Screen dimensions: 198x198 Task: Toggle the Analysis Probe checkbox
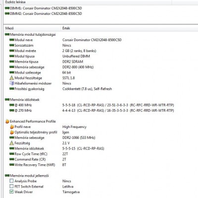coord(11,181)
